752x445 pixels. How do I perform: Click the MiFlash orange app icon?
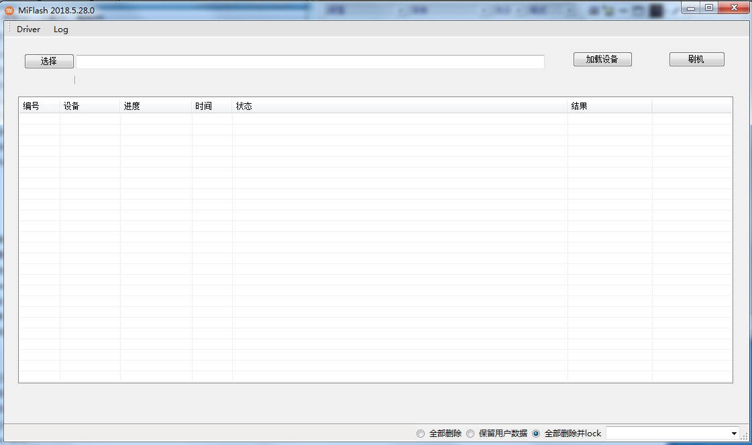(9, 11)
